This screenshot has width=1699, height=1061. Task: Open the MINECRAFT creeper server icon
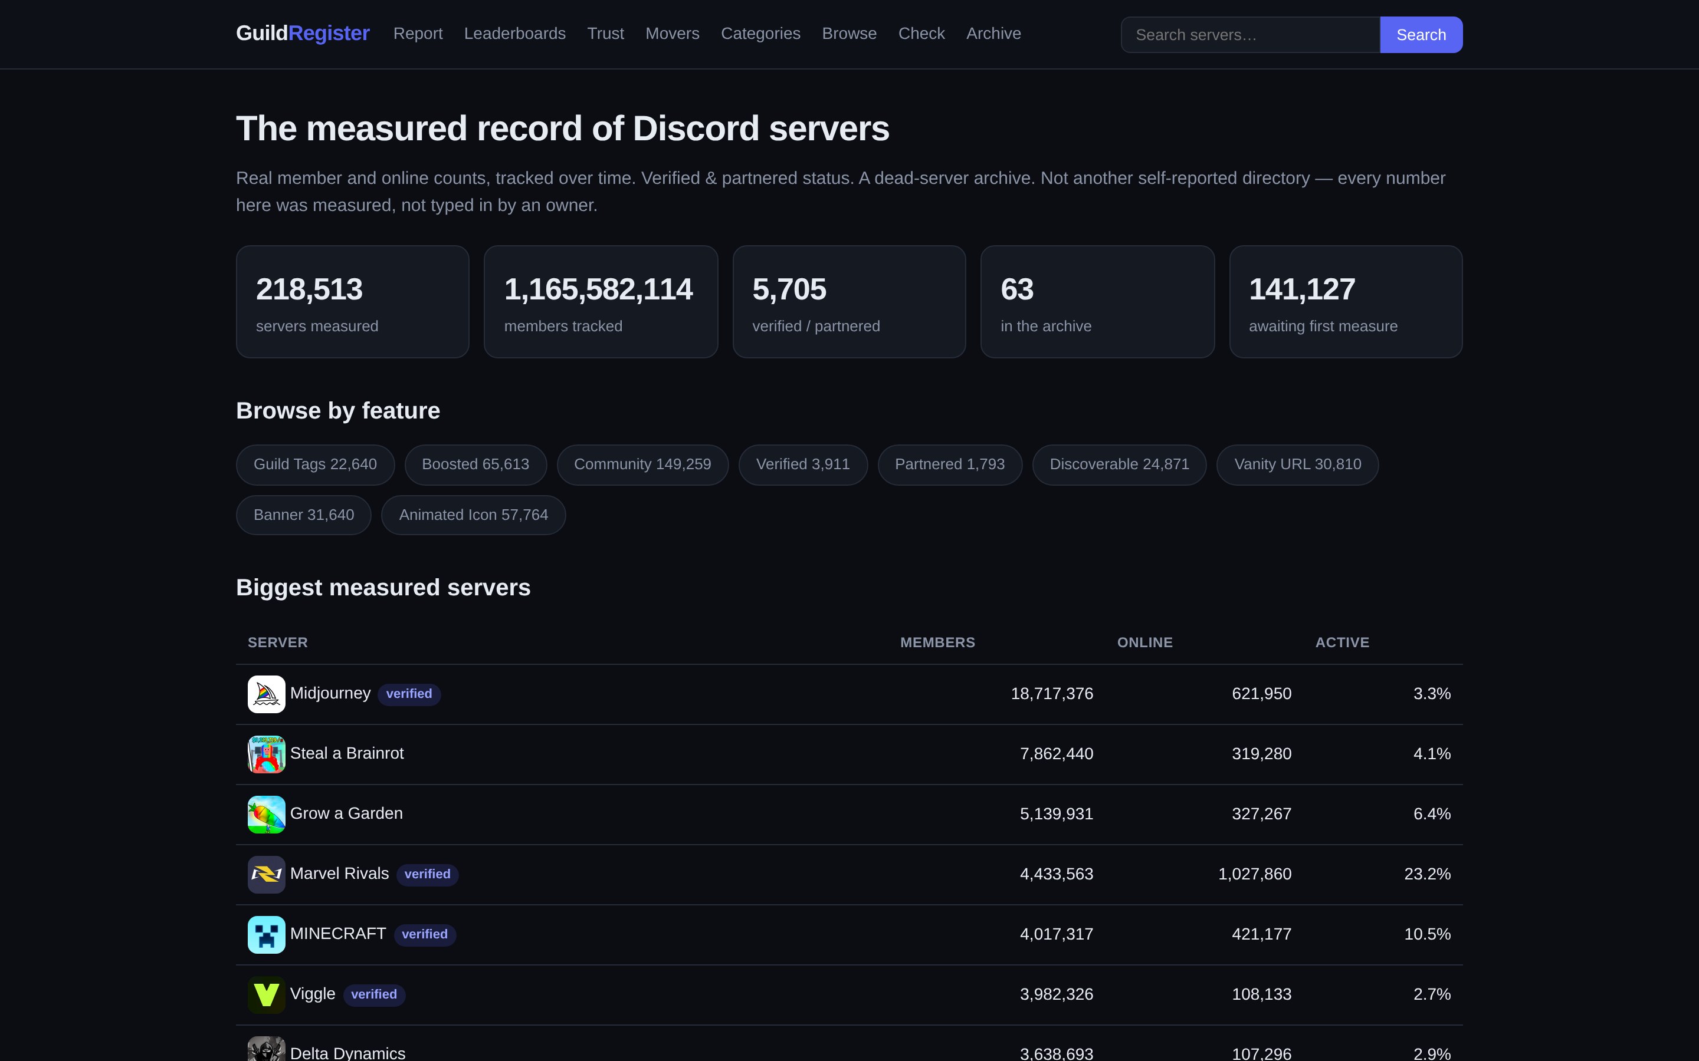coord(266,935)
